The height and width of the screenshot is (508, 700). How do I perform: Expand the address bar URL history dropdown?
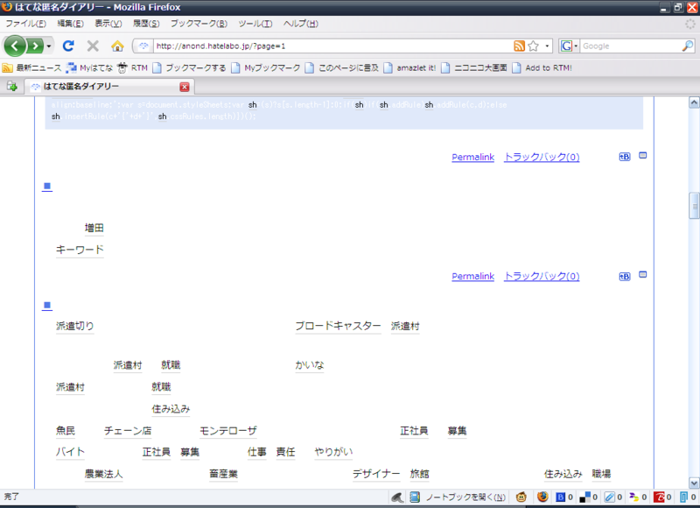547,46
